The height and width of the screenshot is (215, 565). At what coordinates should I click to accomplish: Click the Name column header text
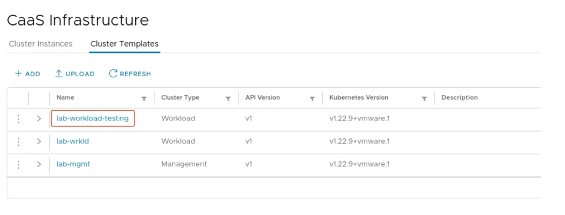65,98
